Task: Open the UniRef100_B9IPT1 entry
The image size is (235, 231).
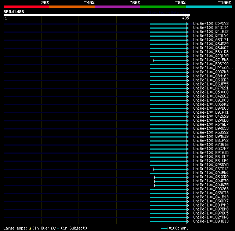Action: tap(211, 113)
